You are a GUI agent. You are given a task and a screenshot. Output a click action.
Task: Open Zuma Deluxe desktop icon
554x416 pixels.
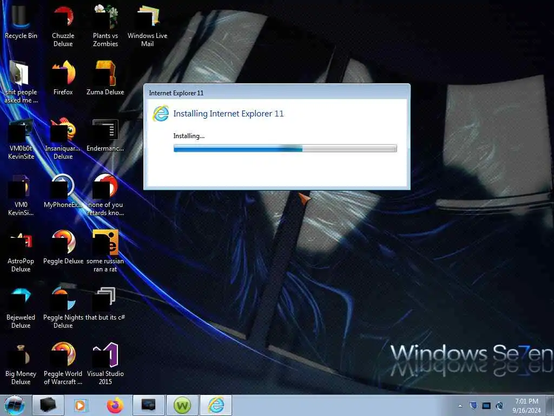pyautogui.click(x=105, y=77)
